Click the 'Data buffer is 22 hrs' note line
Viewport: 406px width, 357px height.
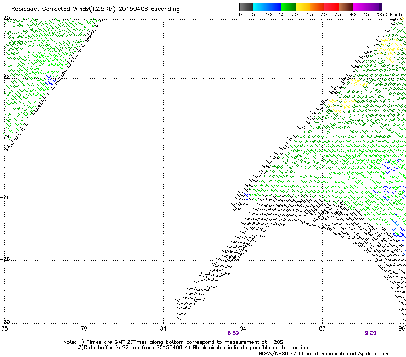pos(193,348)
